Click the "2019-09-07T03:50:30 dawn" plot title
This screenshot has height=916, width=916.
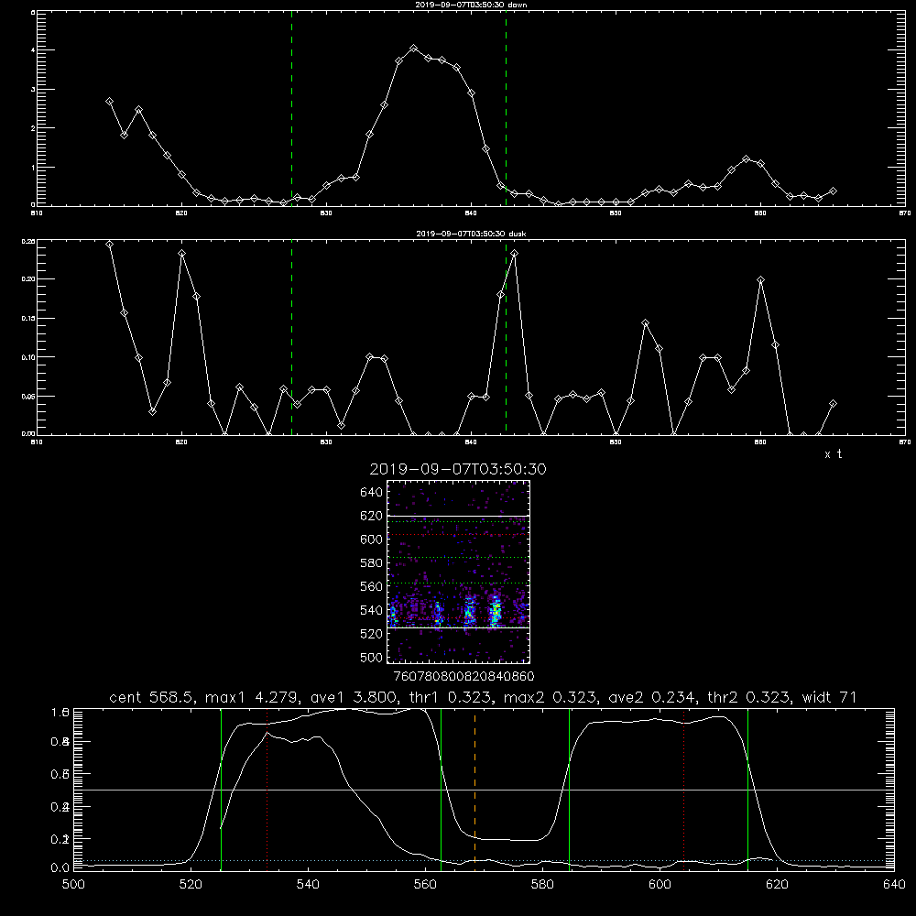(x=471, y=5)
